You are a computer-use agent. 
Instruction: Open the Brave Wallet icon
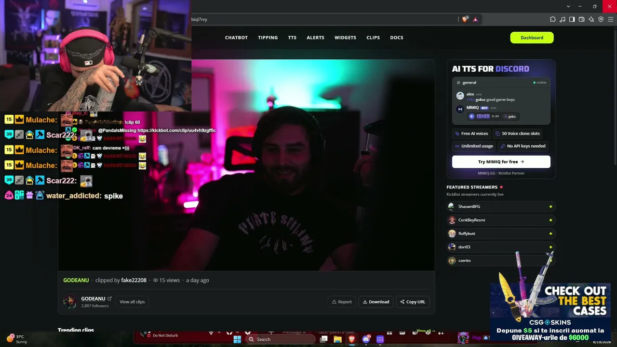pos(581,19)
